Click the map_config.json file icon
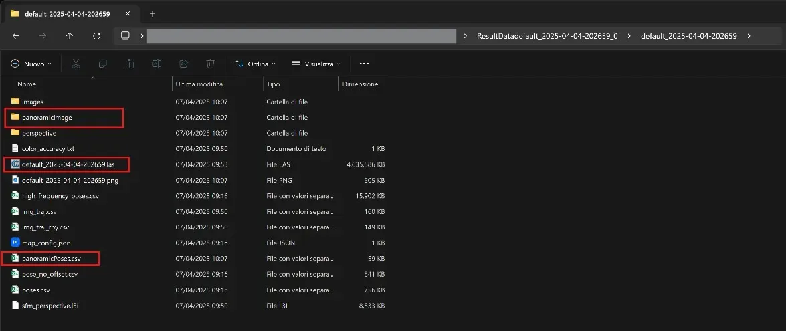The height and width of the screenshot is (331, 786). click(15, 243)
